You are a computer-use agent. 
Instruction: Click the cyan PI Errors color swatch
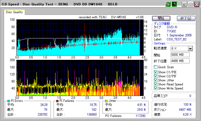(x=9, y=101)
